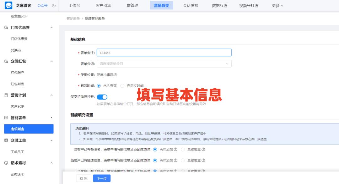Open the 表单分组 dropdown
Screen dimensions: 339x184
point(163,64)
